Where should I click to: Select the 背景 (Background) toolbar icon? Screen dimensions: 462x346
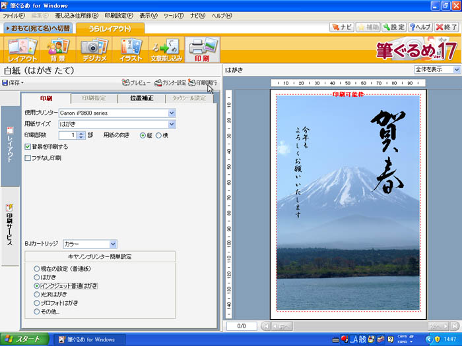[x=57, y=49]
